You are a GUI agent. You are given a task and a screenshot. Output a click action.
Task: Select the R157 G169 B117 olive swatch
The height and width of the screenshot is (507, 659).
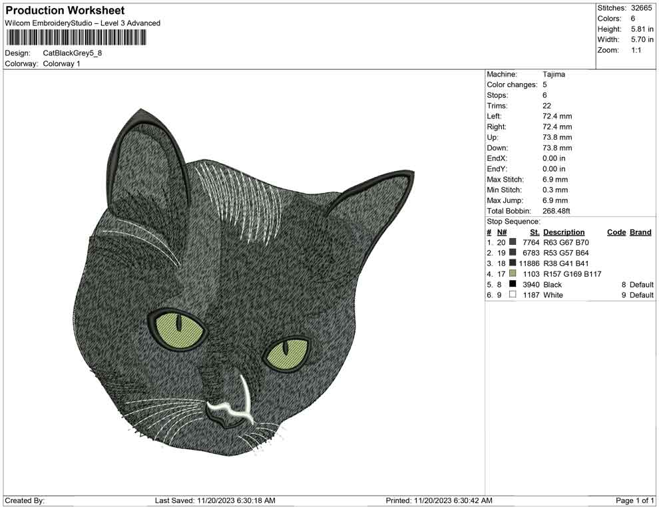(512, 273)
